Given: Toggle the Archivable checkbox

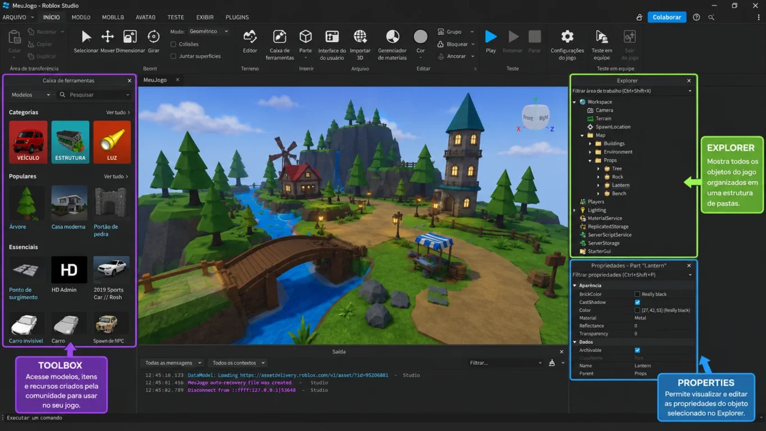Looking at the screenshot, I should (x=637, y=350).
